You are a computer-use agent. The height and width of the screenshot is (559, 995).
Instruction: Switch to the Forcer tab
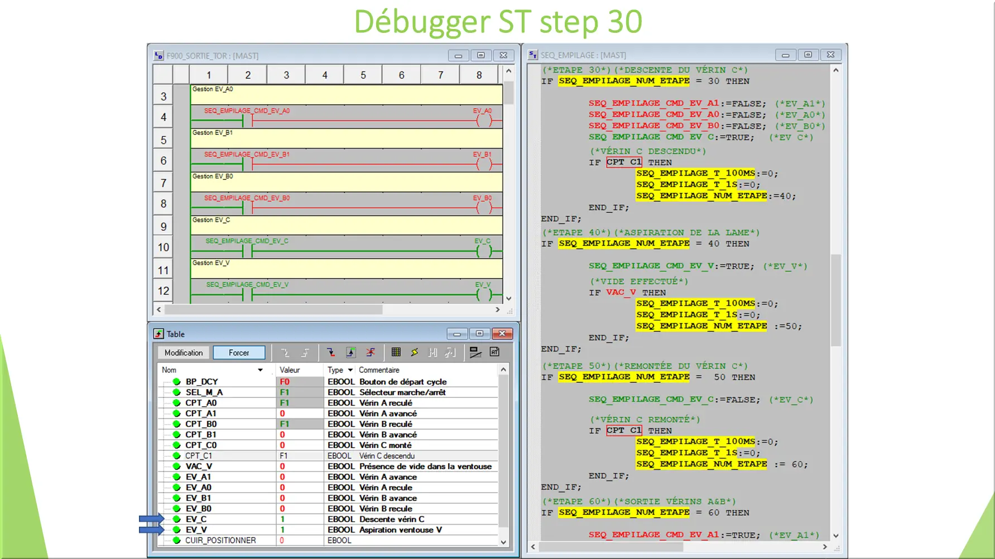coord(239,352)
